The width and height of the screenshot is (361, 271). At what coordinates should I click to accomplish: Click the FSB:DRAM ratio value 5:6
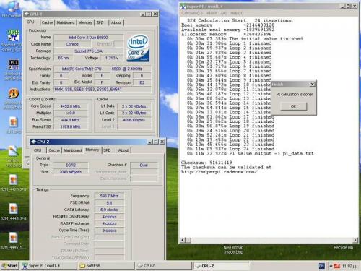tap(109, 203)
